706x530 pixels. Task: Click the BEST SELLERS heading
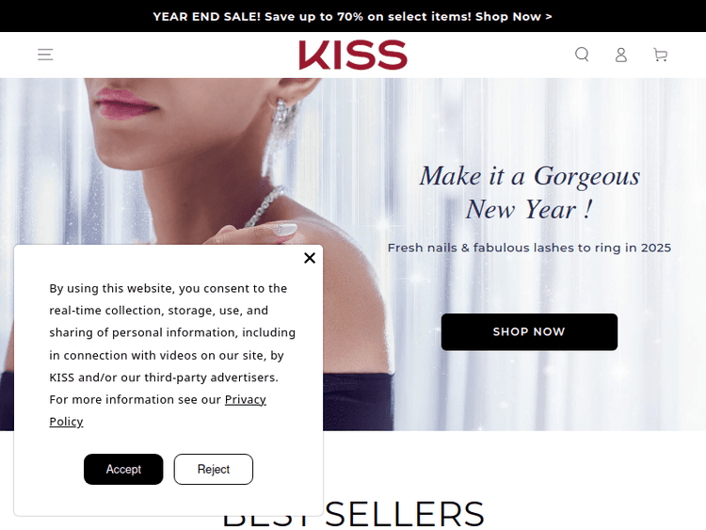coord(353,514)
